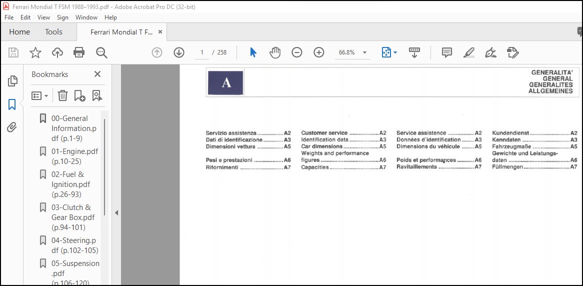Open the Window menu
The image size is (583, 286).
[86, 17]
